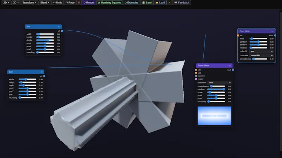Image resolution: width=282 pixels, height=158 pixels.
Task: Adjust the height slider of Box #1
Action: click(x=45, y=37)
